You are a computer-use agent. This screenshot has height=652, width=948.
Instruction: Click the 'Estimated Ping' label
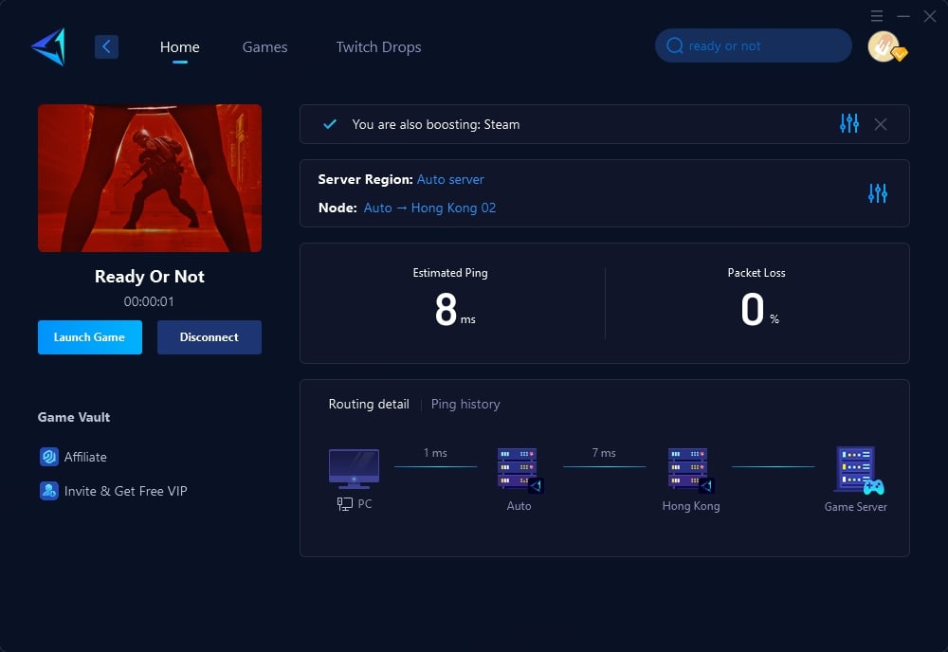tap(449, 273)
